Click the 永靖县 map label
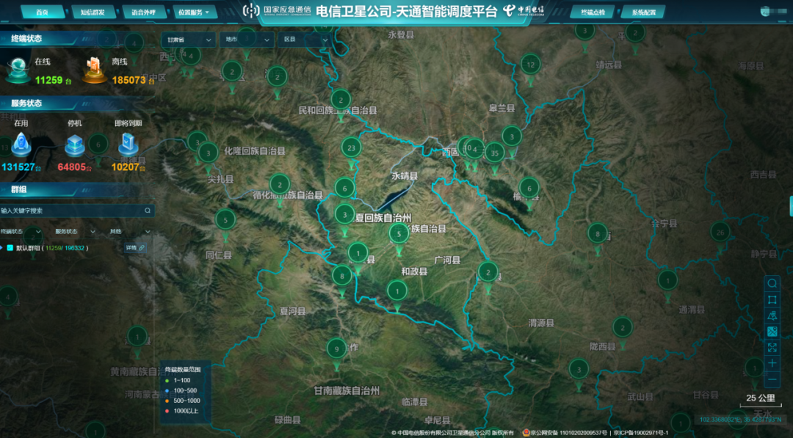Image resolution: width=793 pixels, height=438 pixels. point(405,176)
